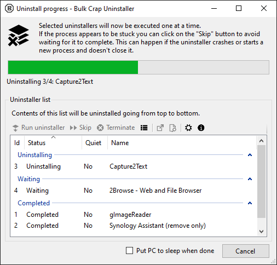Cancel the uninstall process
277x265 pixels.
(x=245, y=251)
